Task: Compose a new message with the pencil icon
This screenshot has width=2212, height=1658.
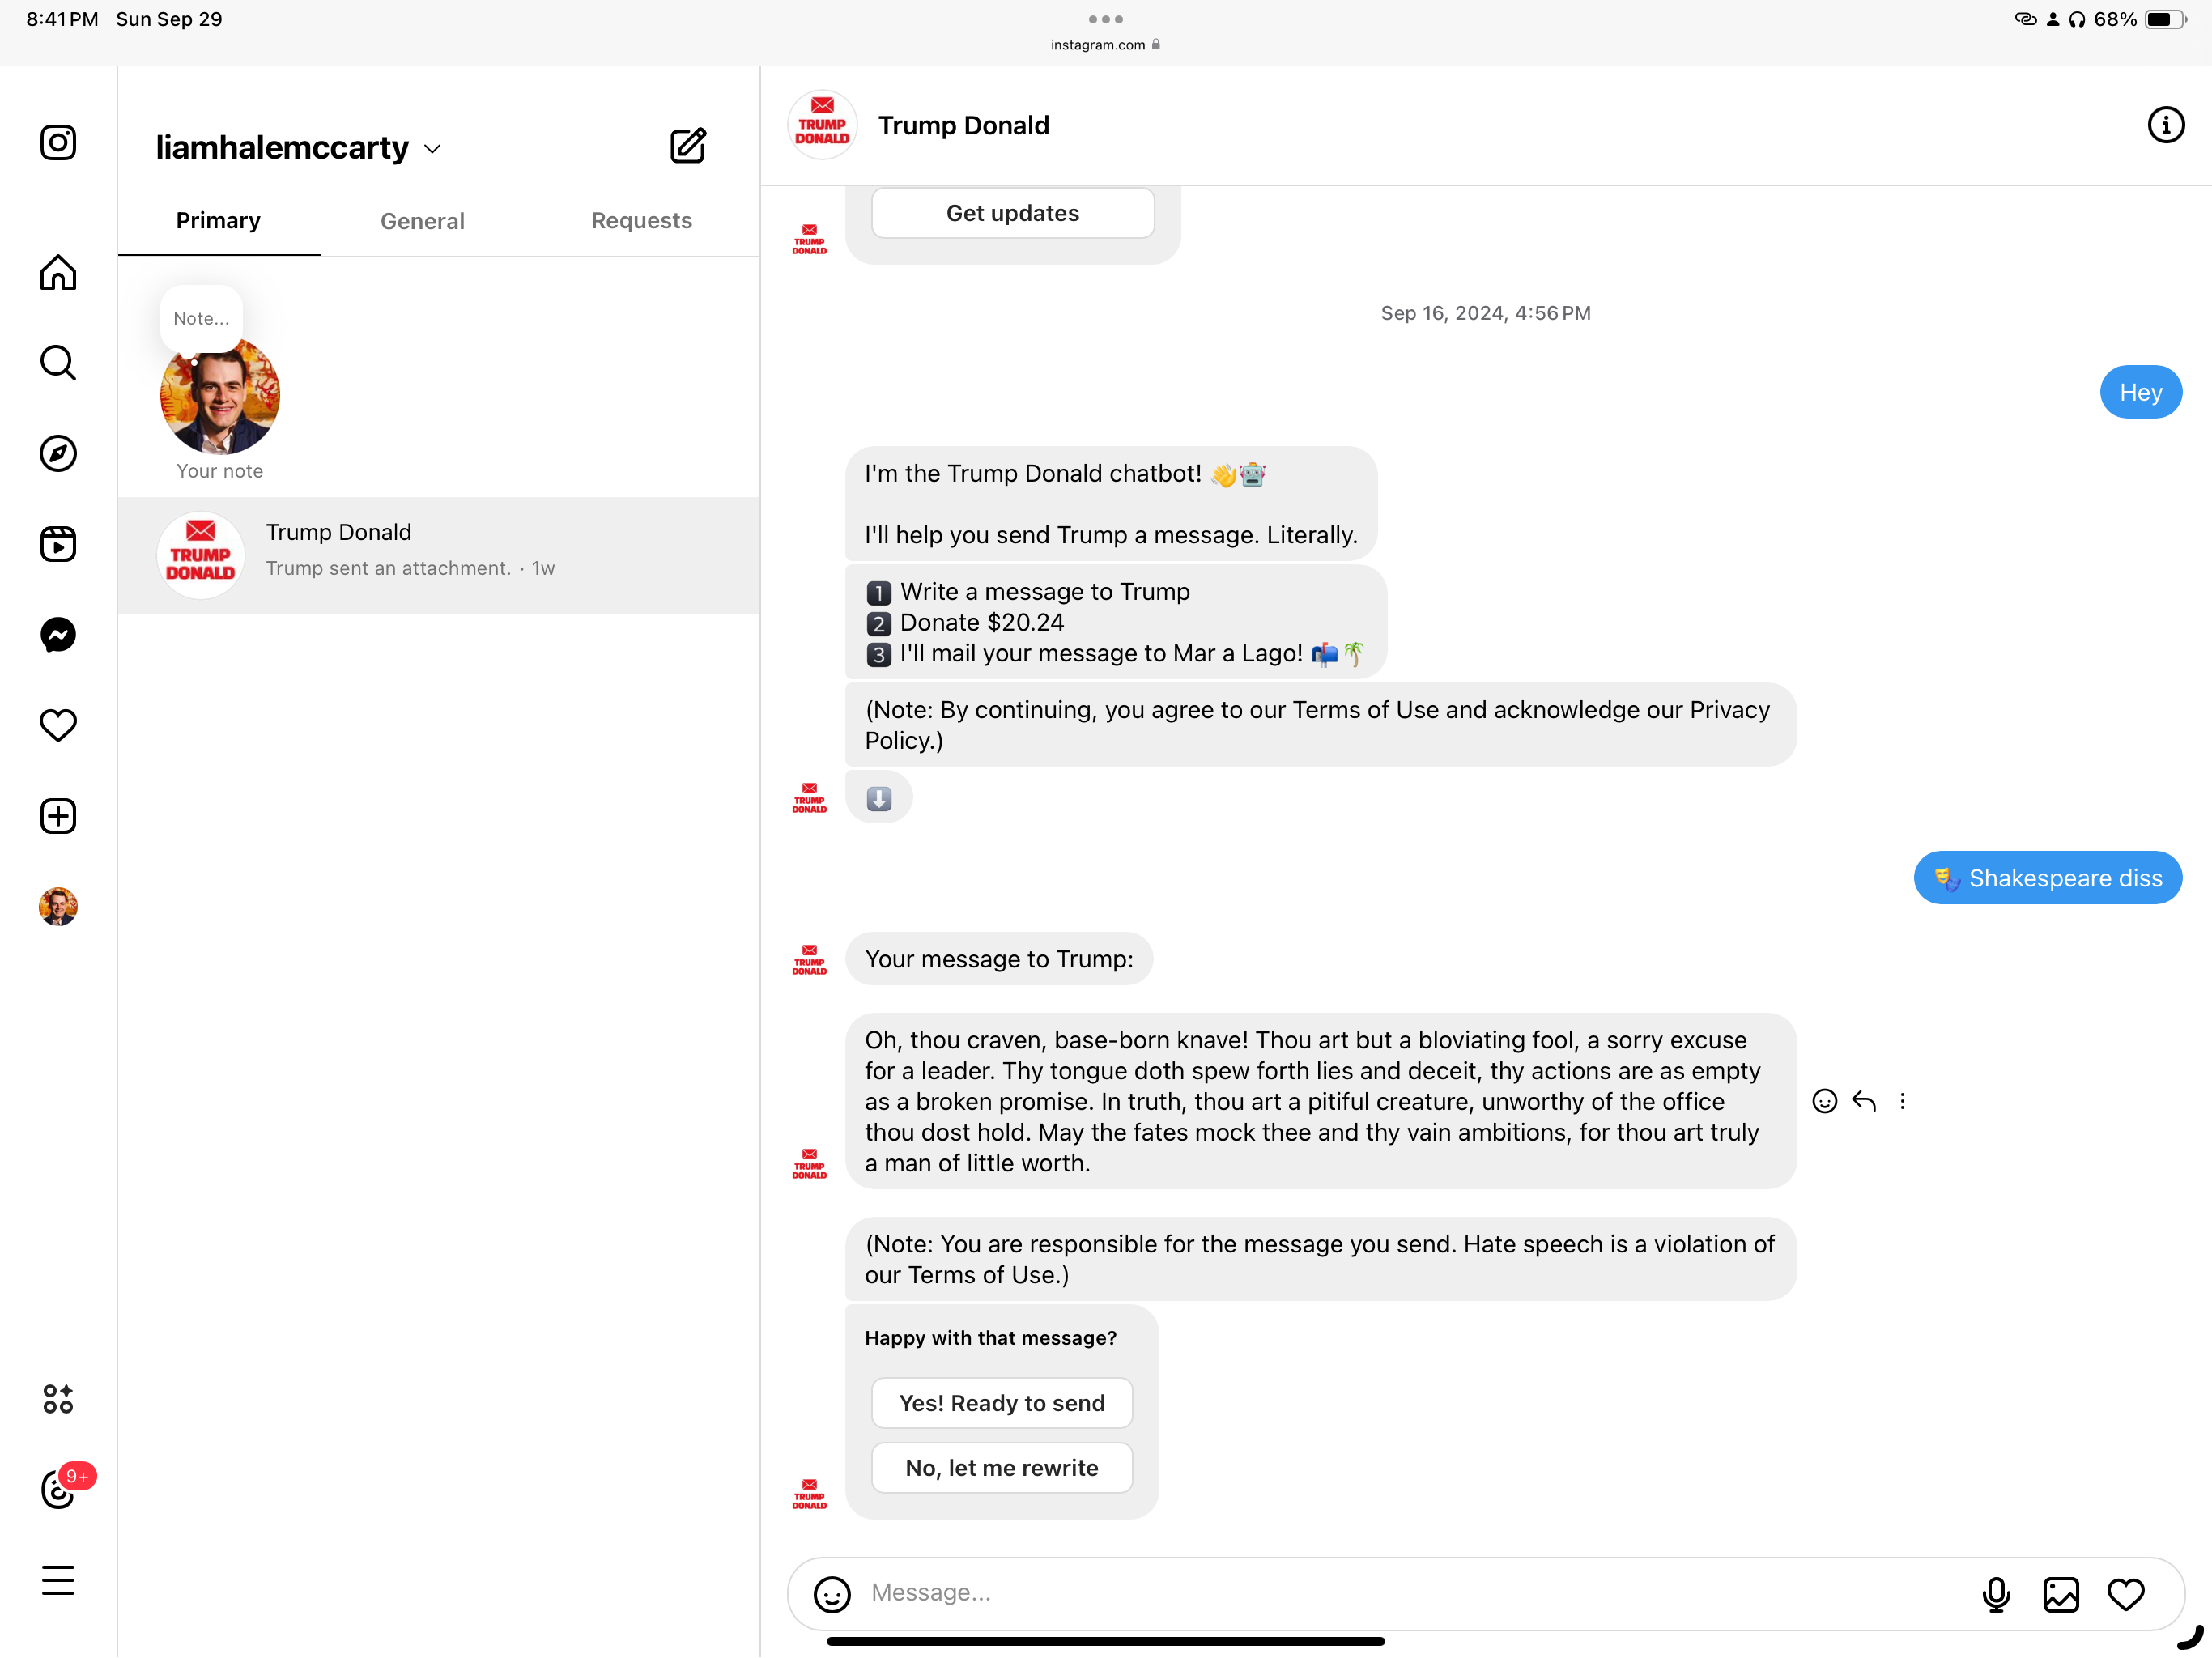Action: click(x=688, y=146)
